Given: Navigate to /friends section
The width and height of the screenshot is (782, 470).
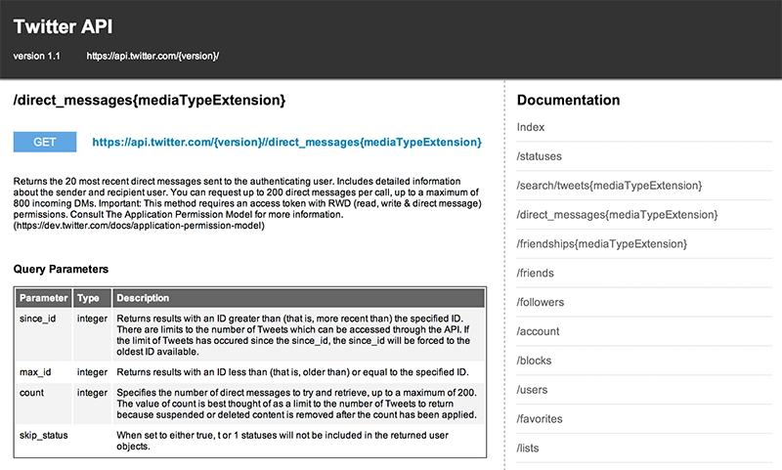Looking at the screenshot, I should 535,273.
